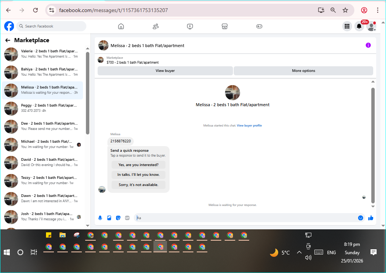Open Windows notification center icon
The image size is (386, 273).
374,252
